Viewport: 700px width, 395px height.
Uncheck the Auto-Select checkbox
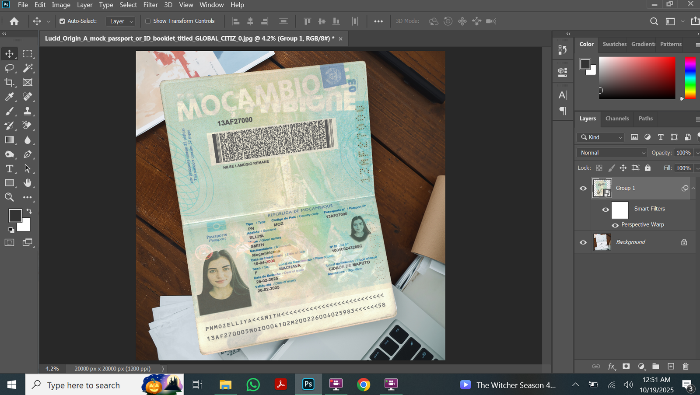[x=62, y=21]
